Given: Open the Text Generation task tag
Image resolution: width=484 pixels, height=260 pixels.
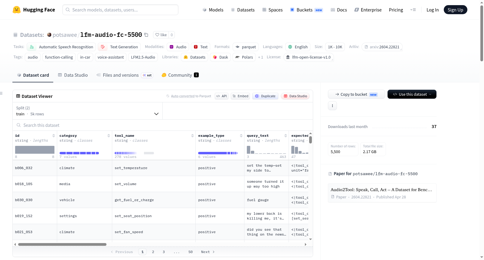Looking at the screenshot, I should (x=119, y=47).
